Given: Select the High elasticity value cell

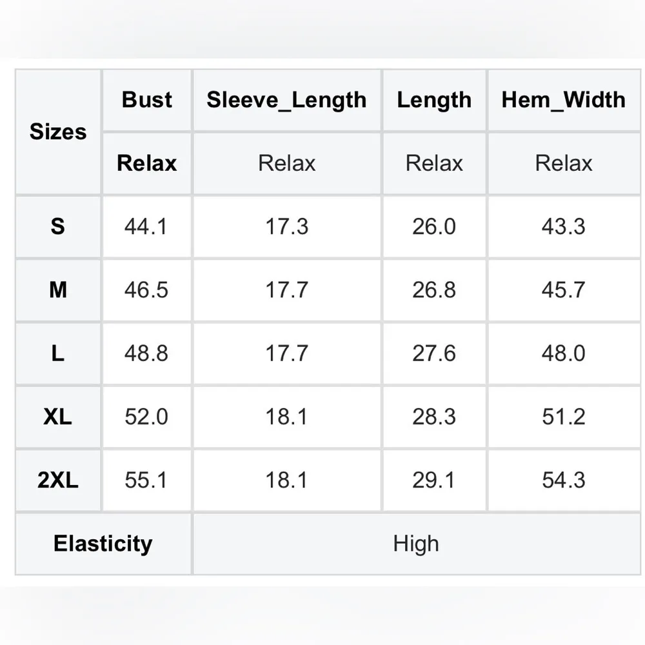Looking at the screenshot, I should coord(416,544).
